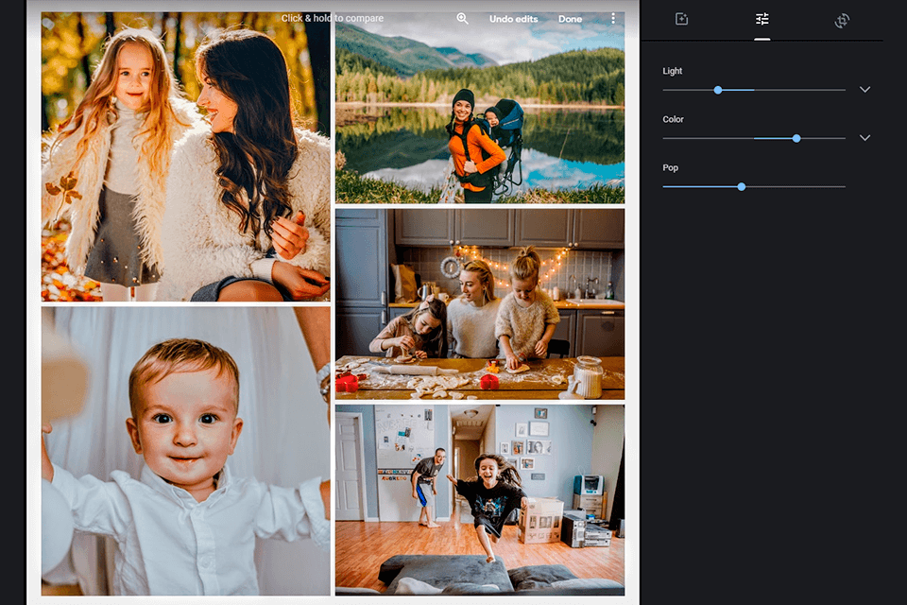Open the crop and rotate tab
907x605 pixels.
point(842,20)
